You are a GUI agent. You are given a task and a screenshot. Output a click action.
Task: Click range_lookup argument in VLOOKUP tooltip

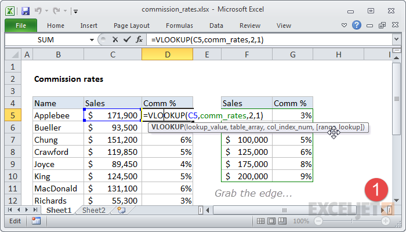click(340, 127)
